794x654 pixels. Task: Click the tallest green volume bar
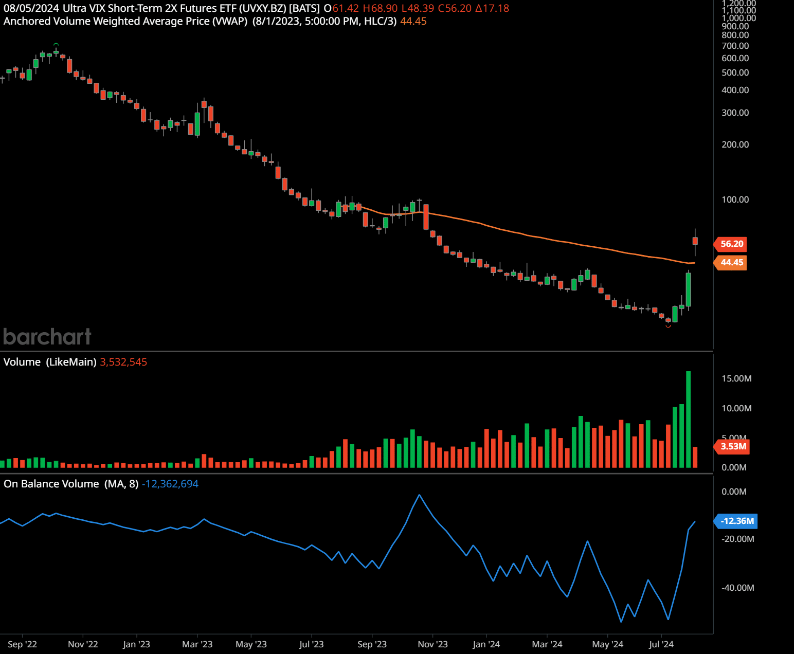(x=689, y=419)
